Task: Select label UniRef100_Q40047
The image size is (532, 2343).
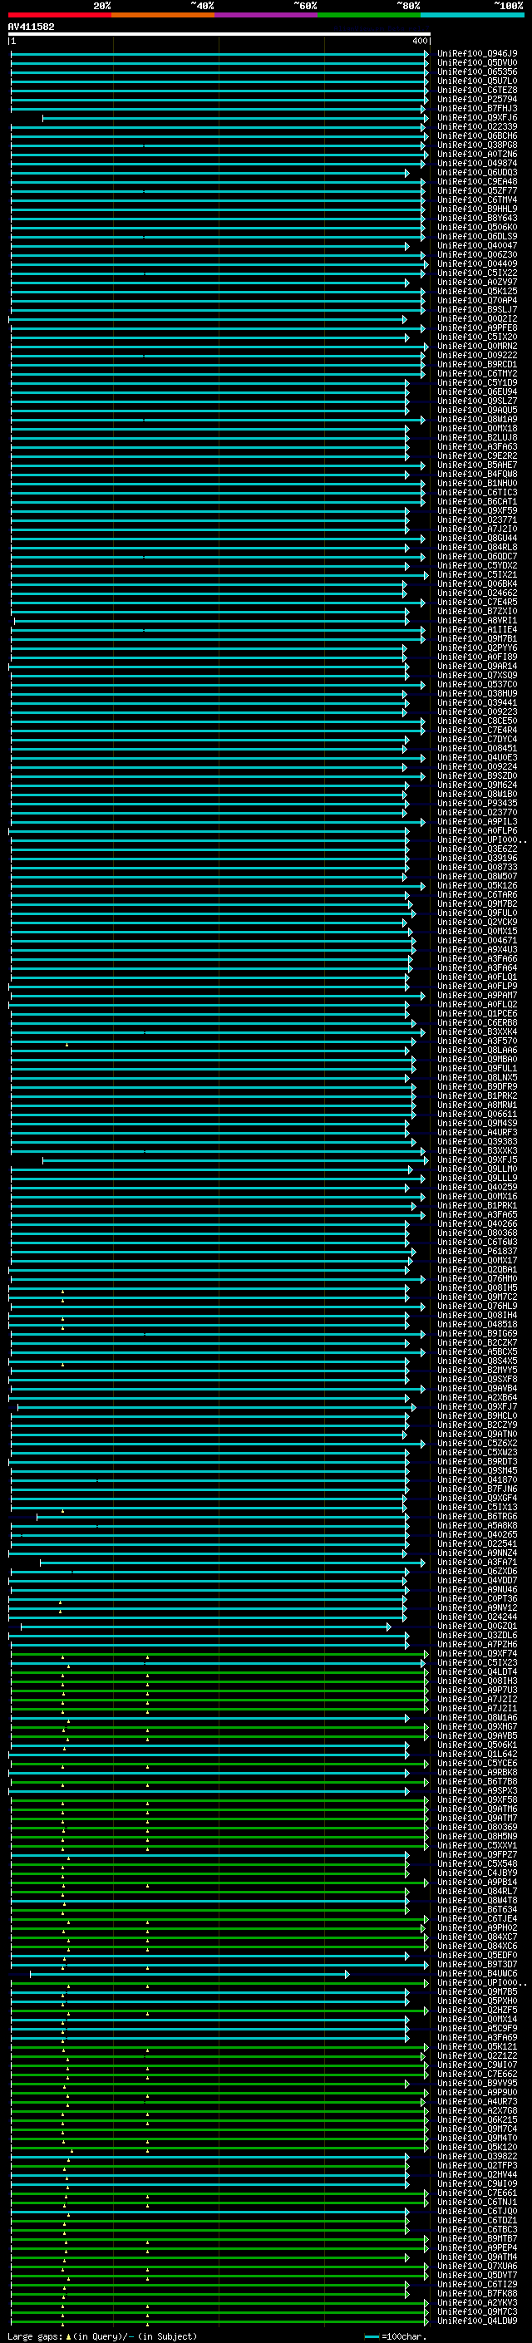Action: coord(477,245)
